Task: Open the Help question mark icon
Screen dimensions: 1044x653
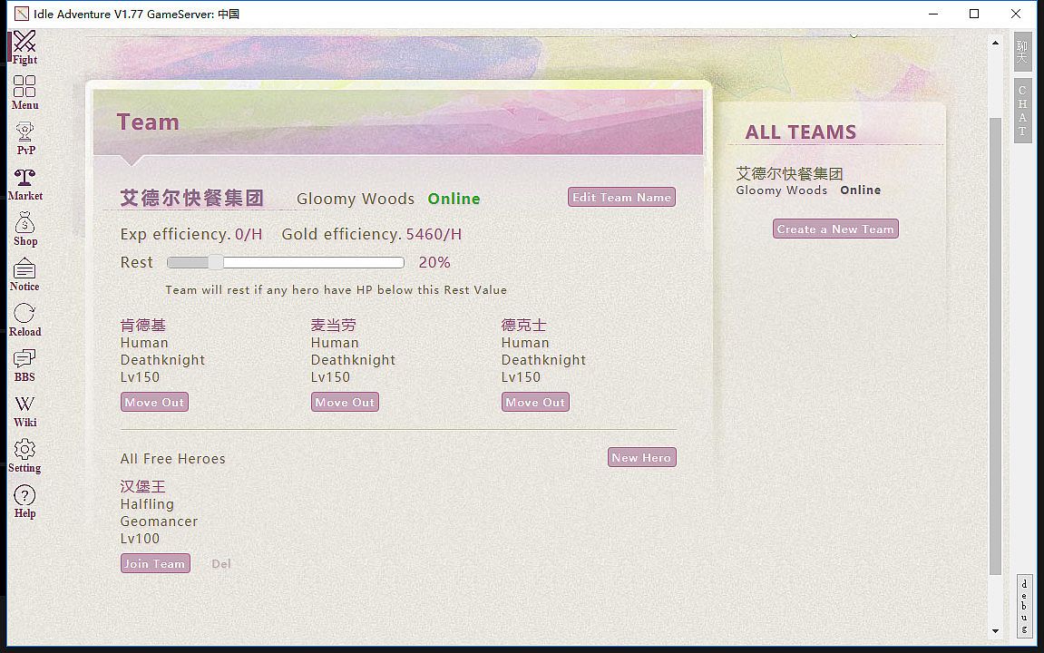Action: (24, 502)
